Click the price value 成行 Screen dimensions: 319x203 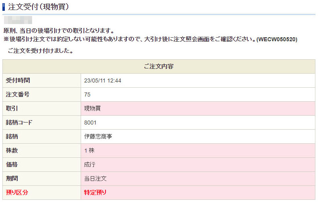click(90, 165)
